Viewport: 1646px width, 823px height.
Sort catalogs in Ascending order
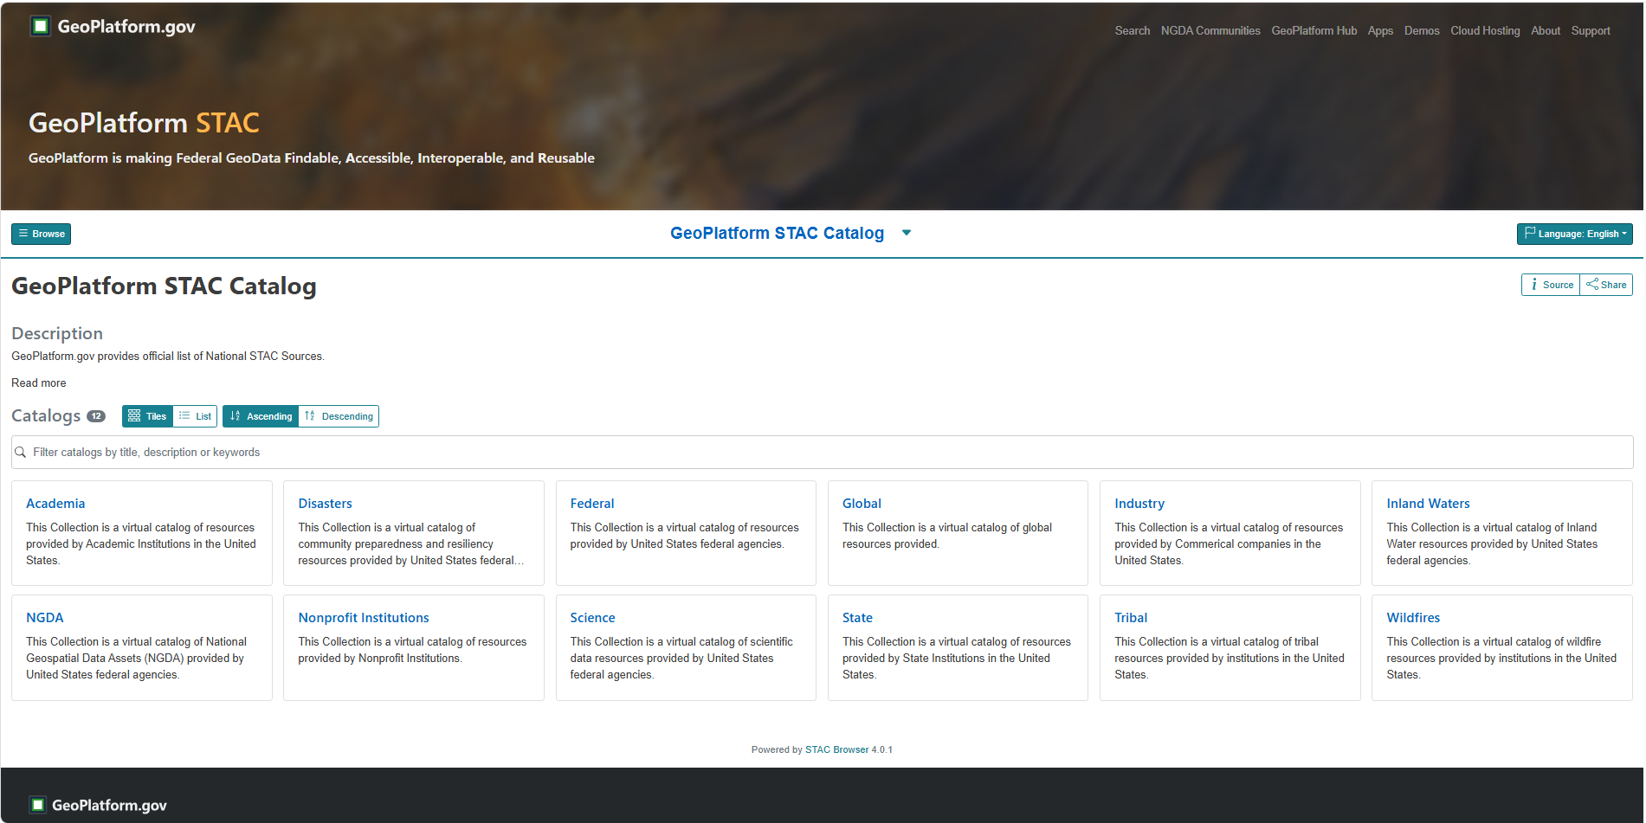(261, 416)
